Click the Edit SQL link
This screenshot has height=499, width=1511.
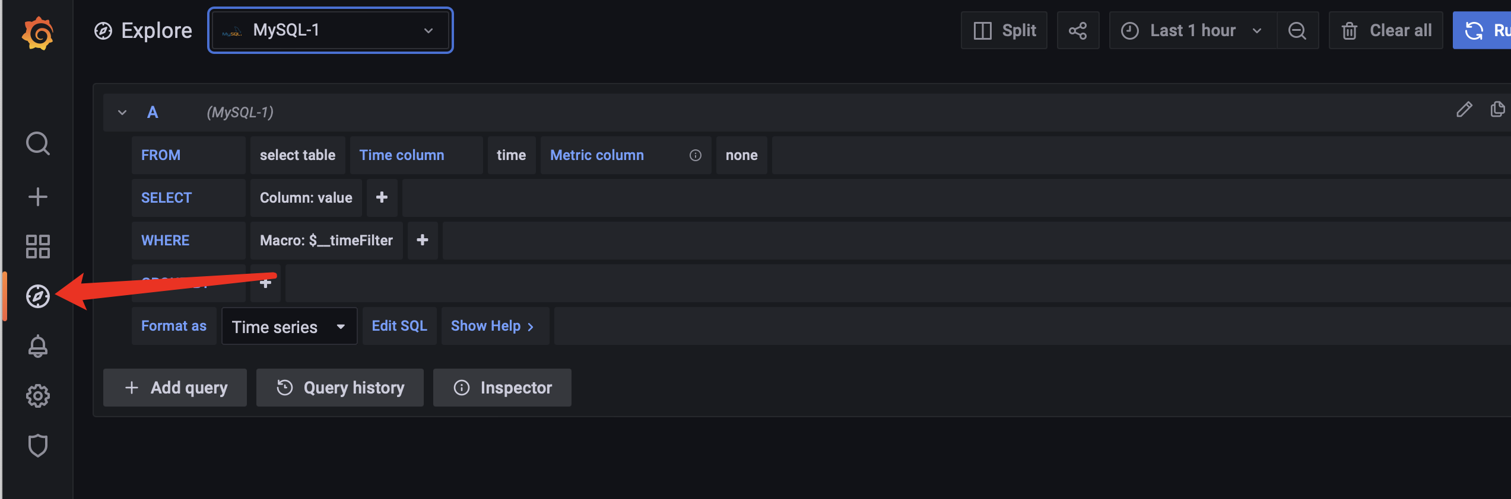point(399,326)
